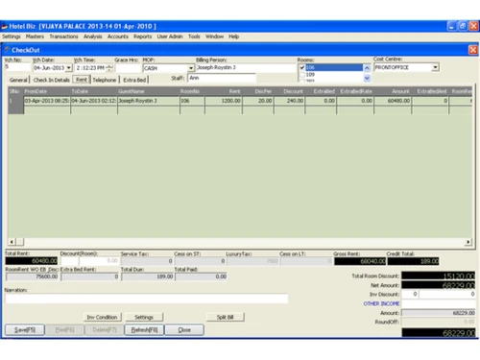
Task: Open the Reports menu
Action: coord(143,36)
